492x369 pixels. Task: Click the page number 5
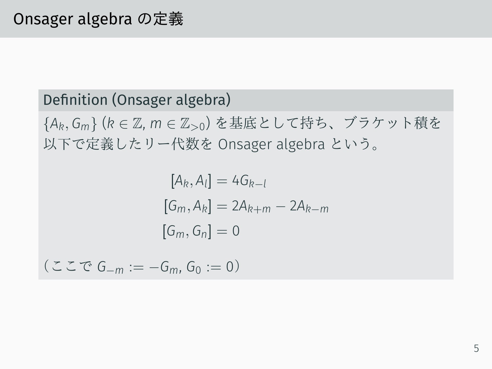click(476, 348)
